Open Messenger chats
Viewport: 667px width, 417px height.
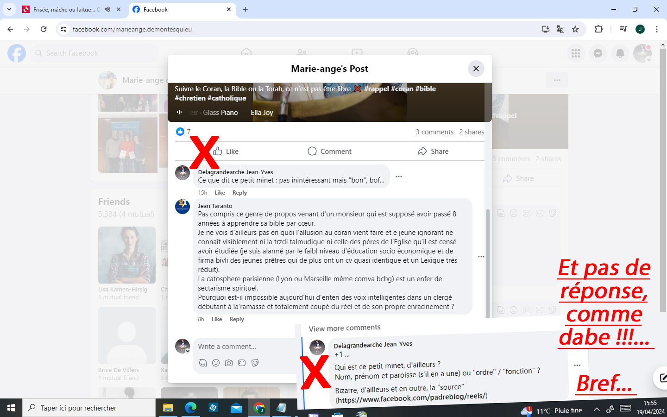coord(598,53)
